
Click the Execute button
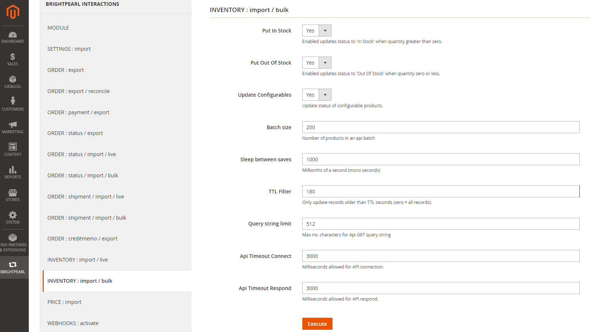point(317,324)
